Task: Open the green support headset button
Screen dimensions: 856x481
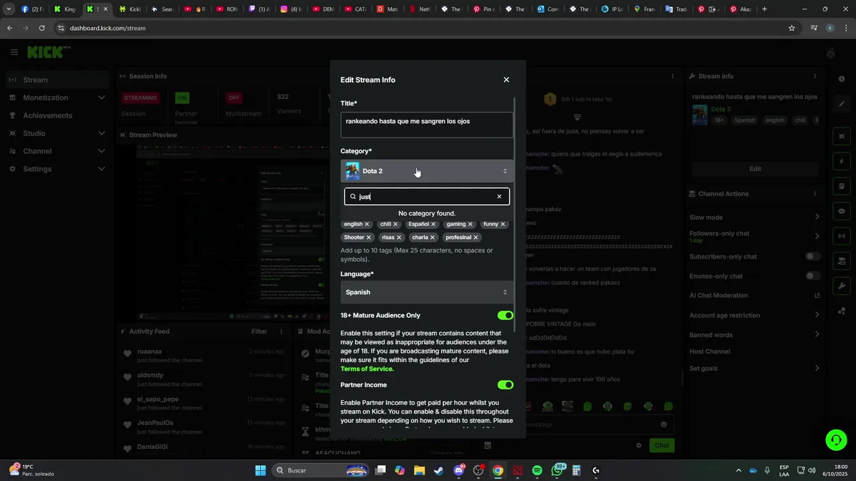Action: point(836,440)
